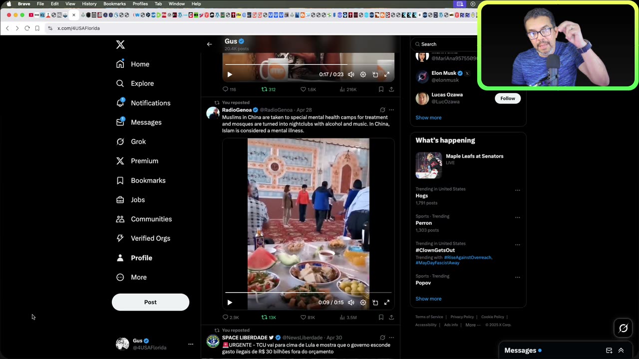Open the Privacy Policy link
Screen dimensions: 639x359
coord(462,317)
